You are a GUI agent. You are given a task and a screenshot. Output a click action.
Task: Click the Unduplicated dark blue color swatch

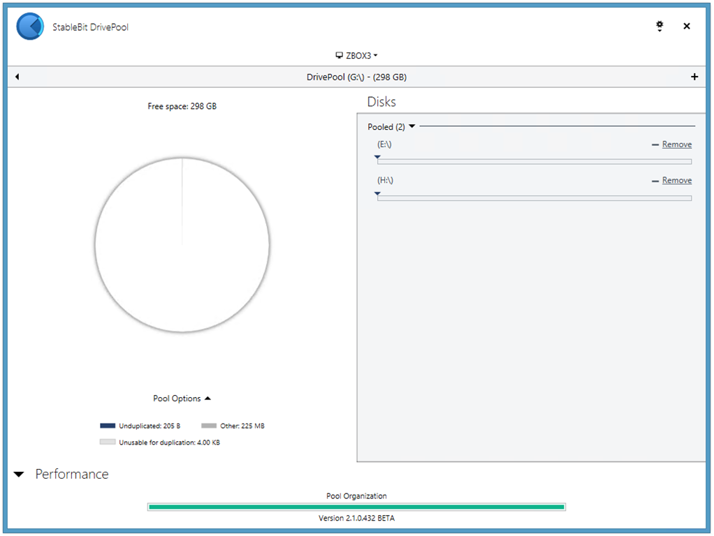[x=108, y=426]
